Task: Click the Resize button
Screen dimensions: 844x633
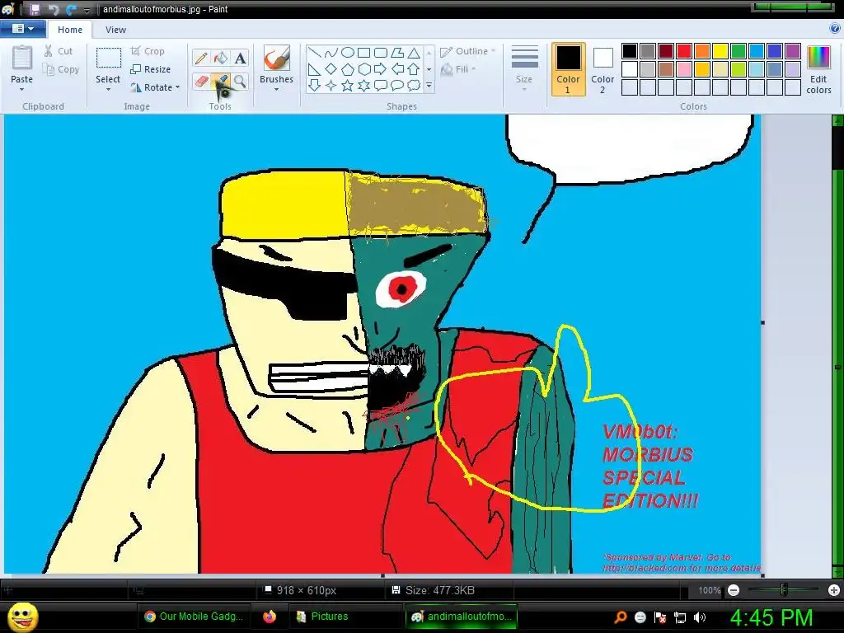Action: pyautogui.click(x=151, y=69)
